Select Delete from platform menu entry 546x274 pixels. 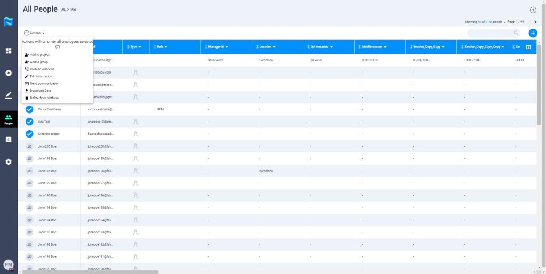(44, 98)
